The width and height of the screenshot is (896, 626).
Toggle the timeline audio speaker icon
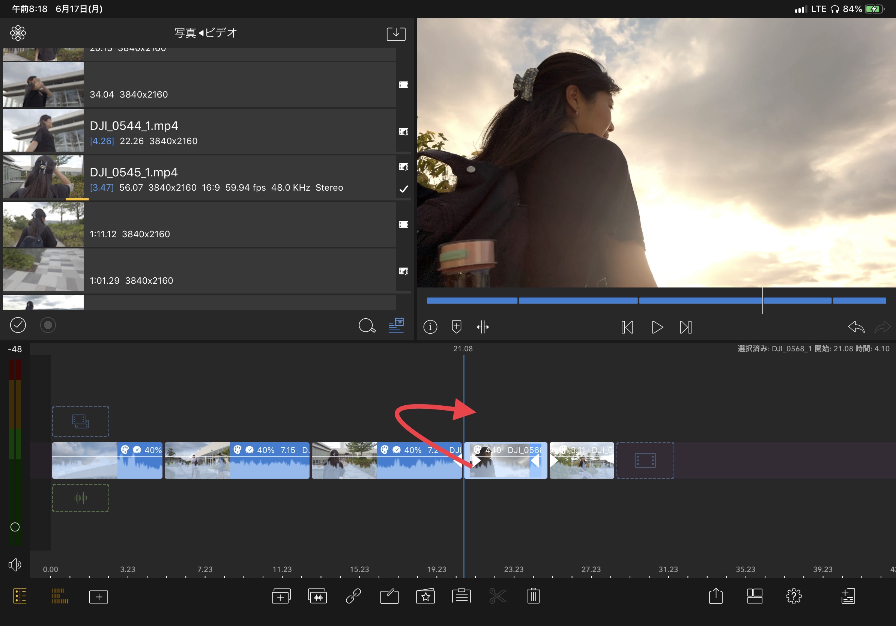[x=15, y=564]
